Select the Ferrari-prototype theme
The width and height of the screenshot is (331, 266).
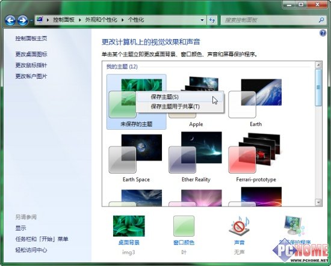tap(256, 158)
